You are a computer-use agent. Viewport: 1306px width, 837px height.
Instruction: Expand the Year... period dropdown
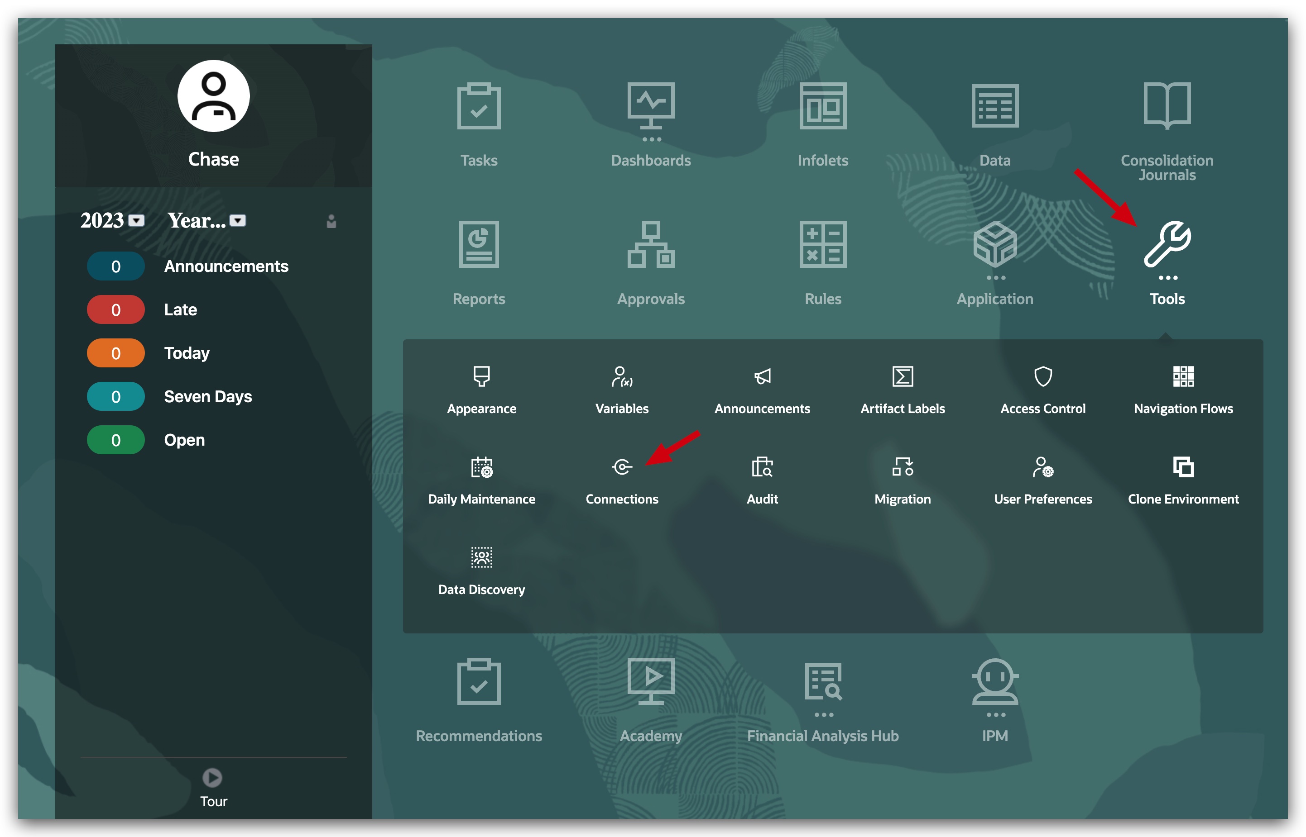tap(238, 221)
